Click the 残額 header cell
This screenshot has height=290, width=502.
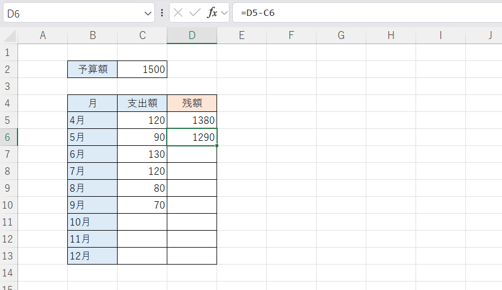192,103
